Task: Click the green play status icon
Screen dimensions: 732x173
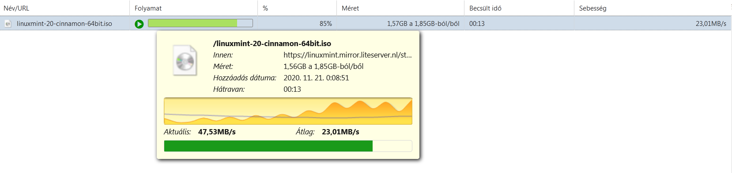Action: pyautogui.click(x=139, y=24)
